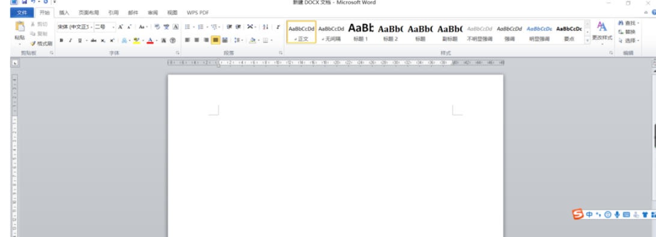The image size is (656, 237).
Task: Open the Paragraph dialog launcher (段落)
Action: [x=281, y=53]
